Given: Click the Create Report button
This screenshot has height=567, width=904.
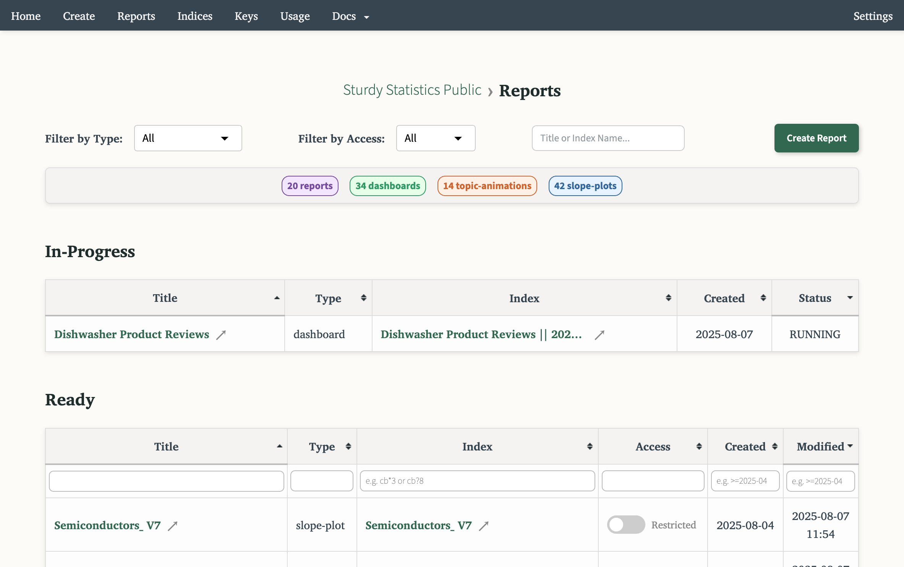Looking at the screenshot, I should tap(816, 138).
